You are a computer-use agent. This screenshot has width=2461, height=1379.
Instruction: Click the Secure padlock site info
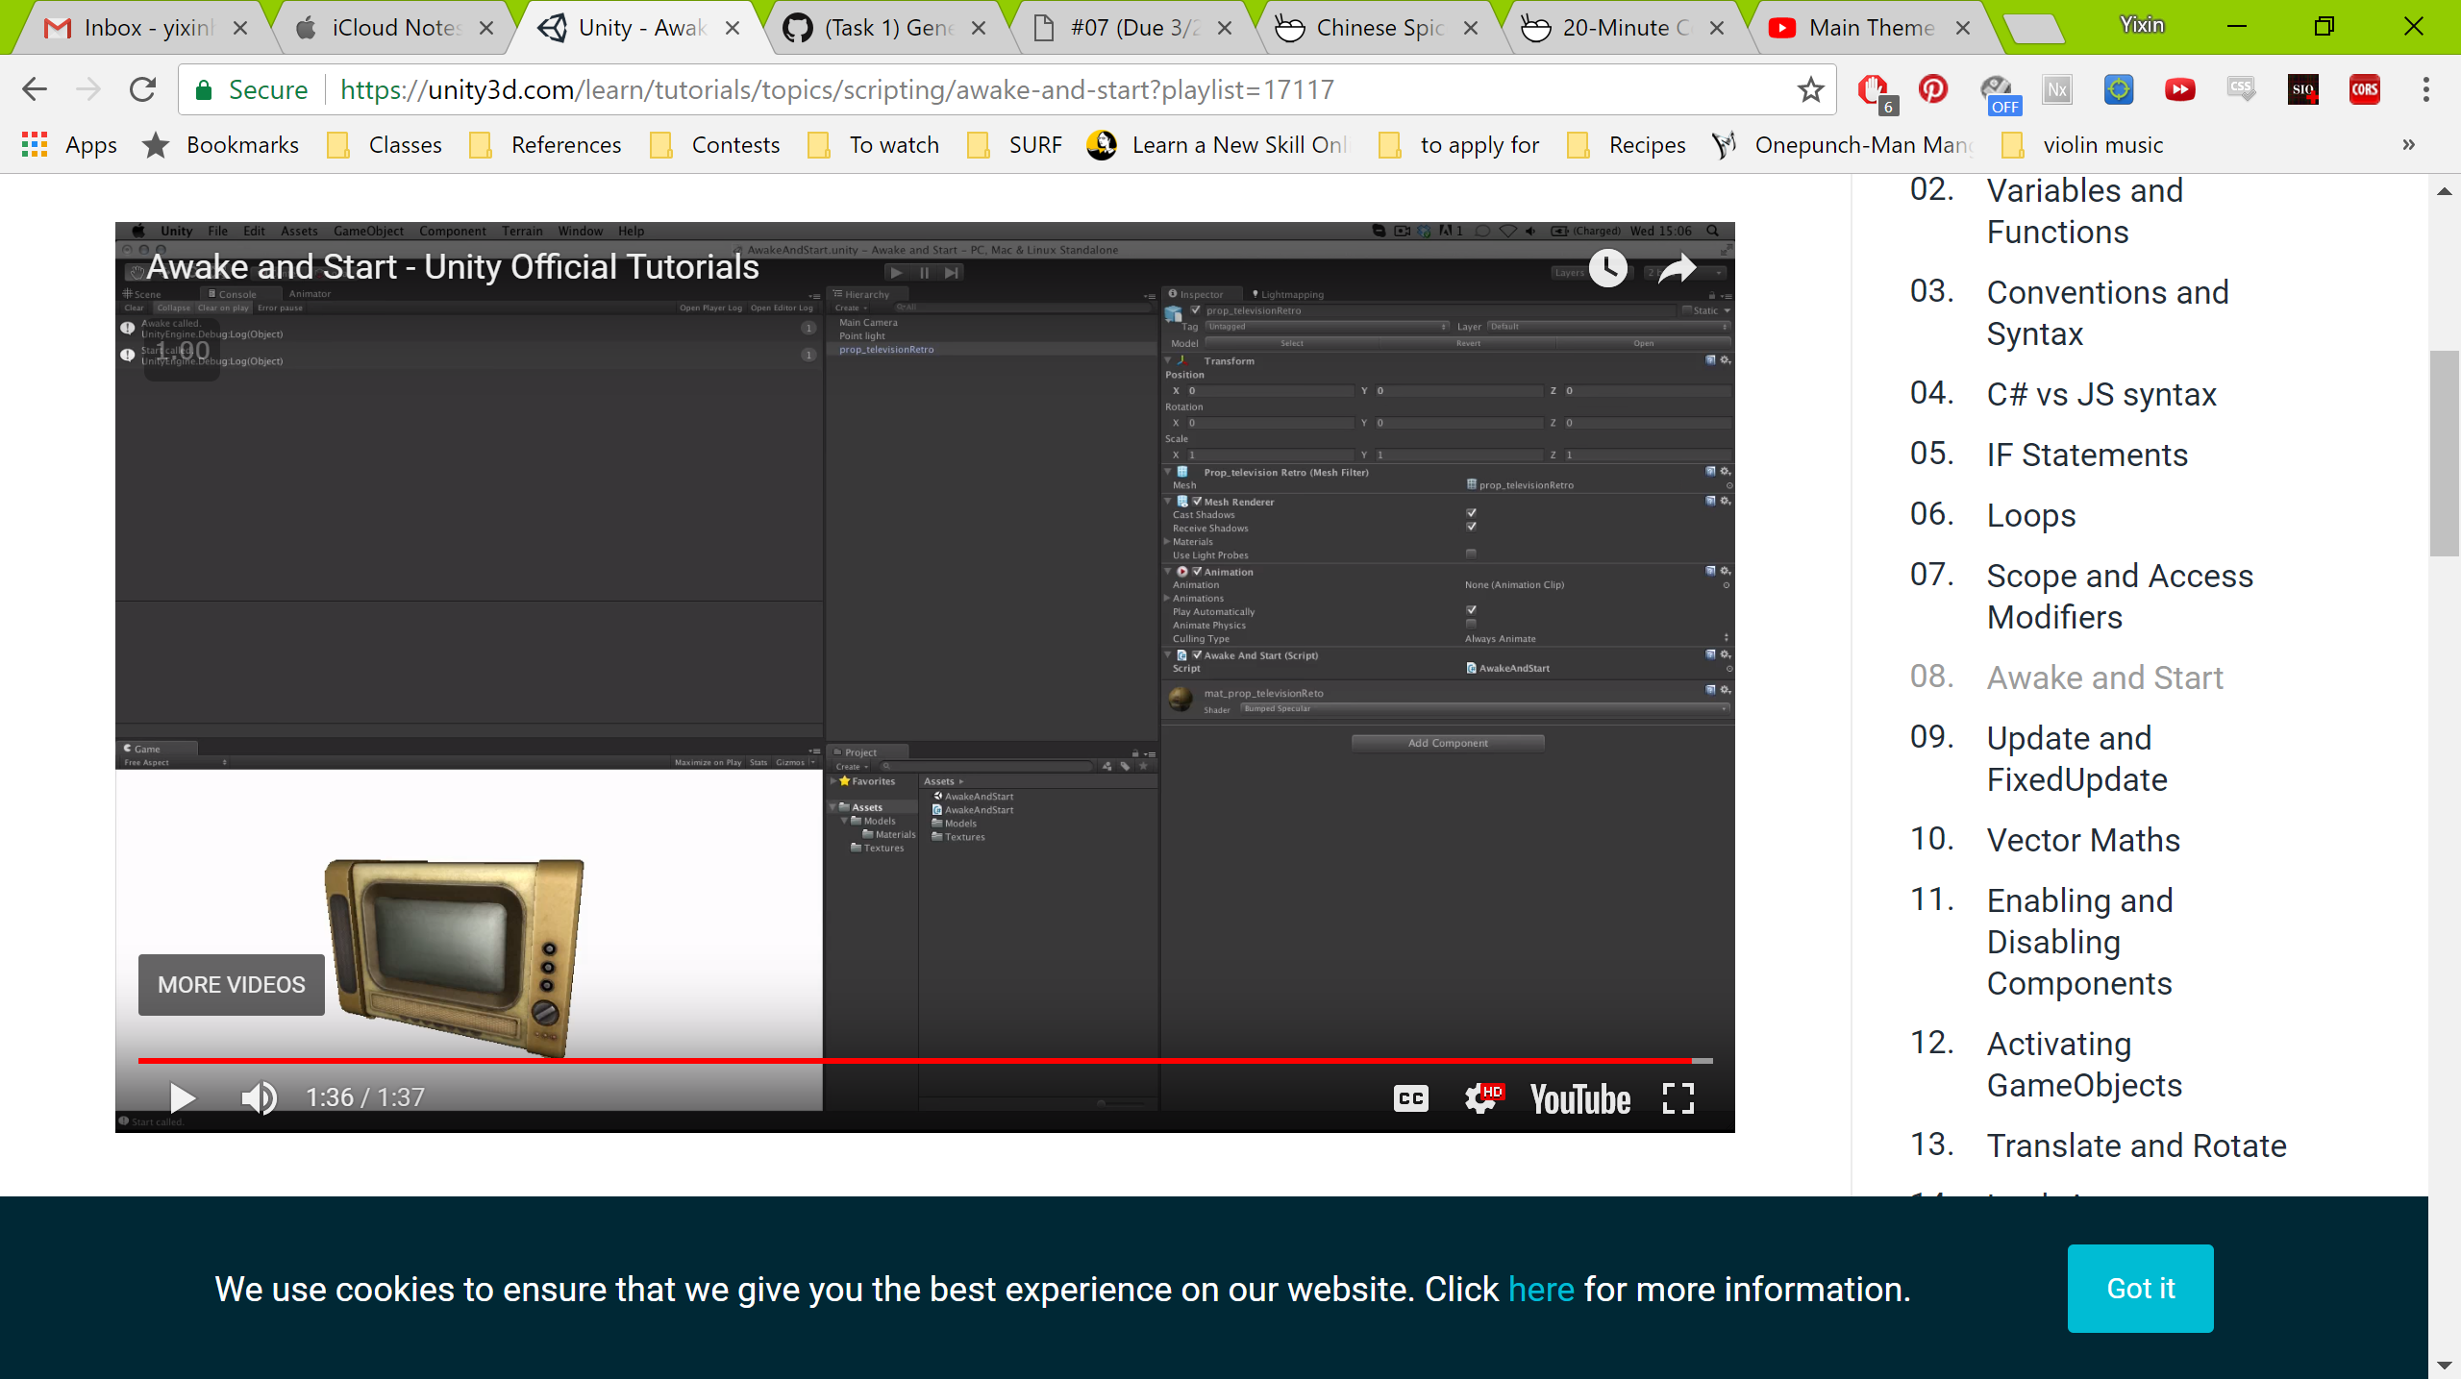(x=252, y=89)
